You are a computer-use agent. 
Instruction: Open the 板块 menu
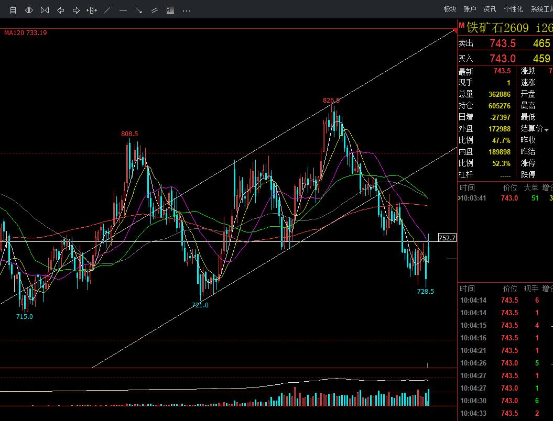[450, 9]
